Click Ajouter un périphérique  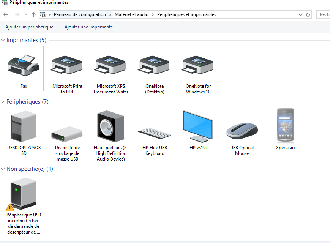(29, 27)
